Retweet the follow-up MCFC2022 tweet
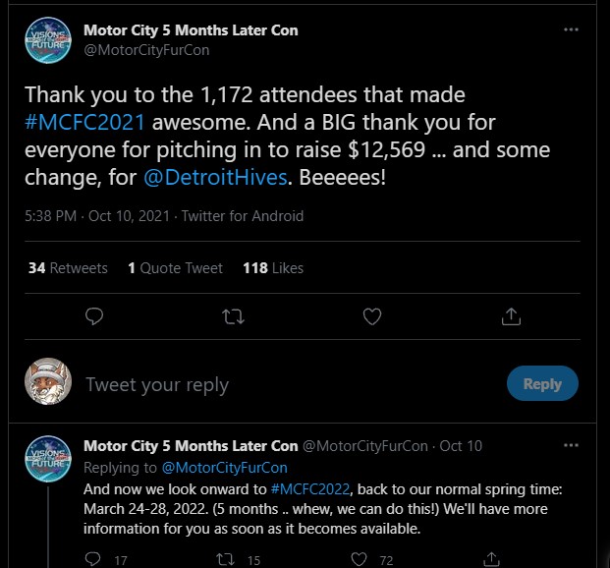The image size is (610, 568). coord(225,558)
